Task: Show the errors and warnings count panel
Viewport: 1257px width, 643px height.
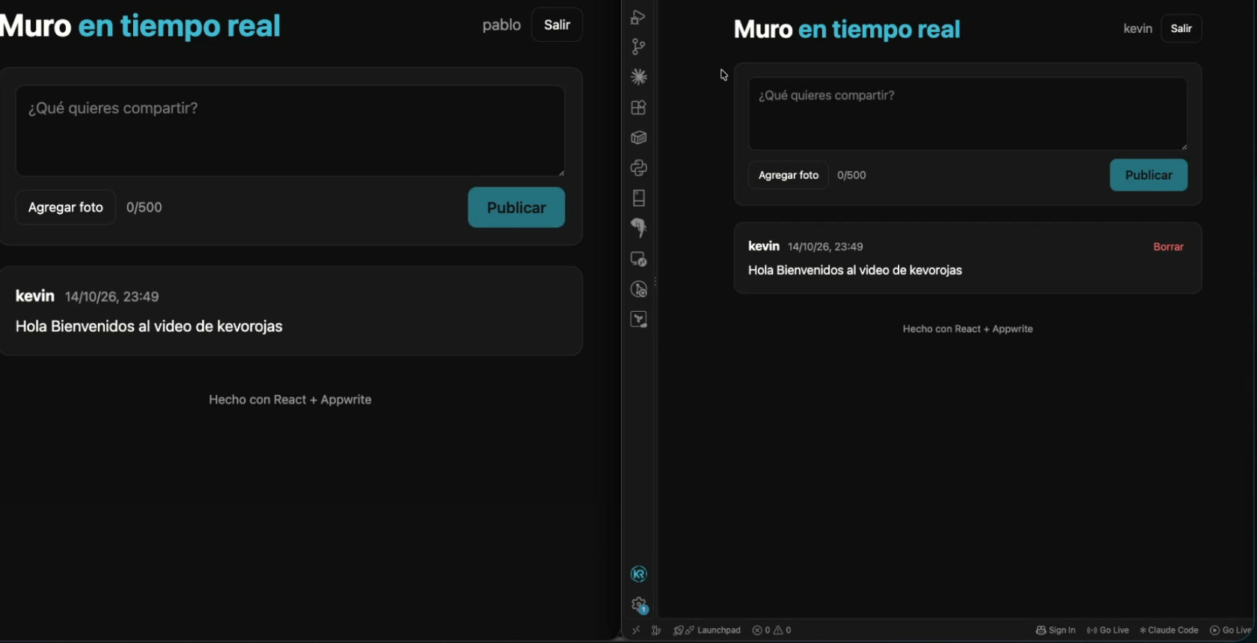Action: (771, 630)
